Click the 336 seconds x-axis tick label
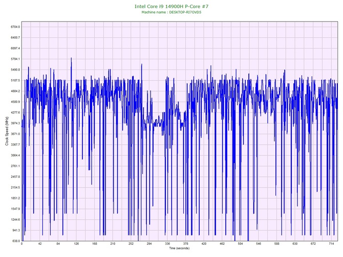Screen dimensions: 343x257 click(x=167, y=244)
